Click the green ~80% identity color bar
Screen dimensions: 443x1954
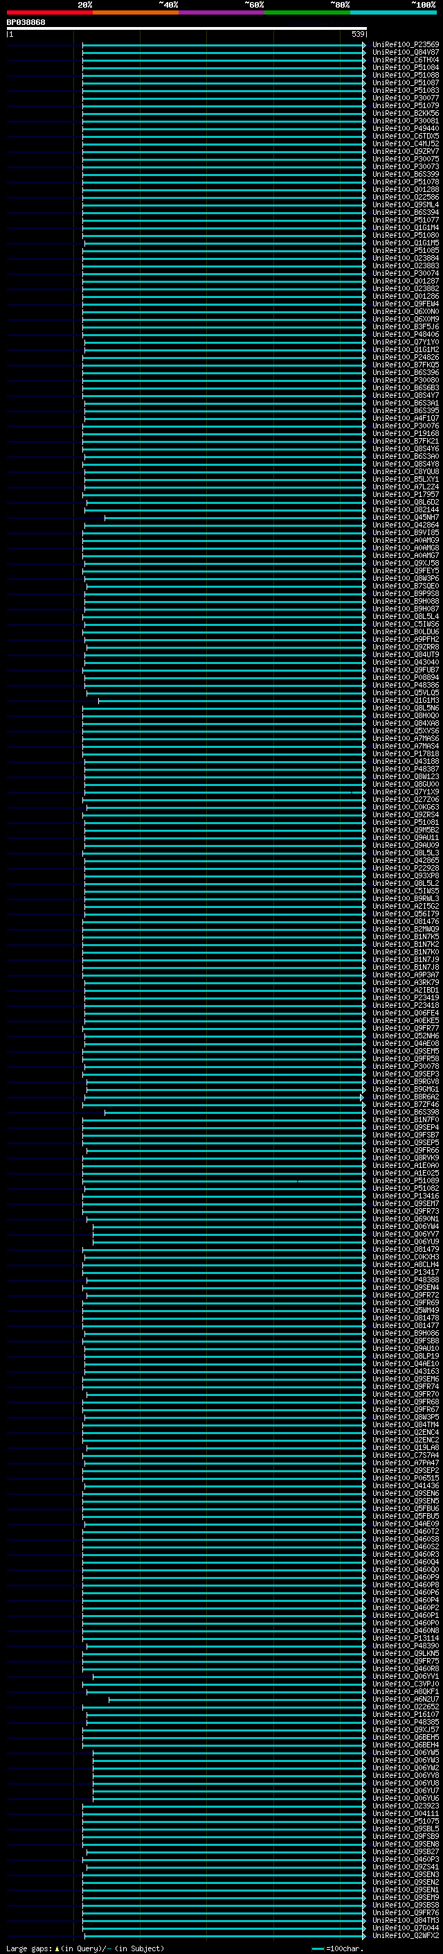[x=307, y=12]
